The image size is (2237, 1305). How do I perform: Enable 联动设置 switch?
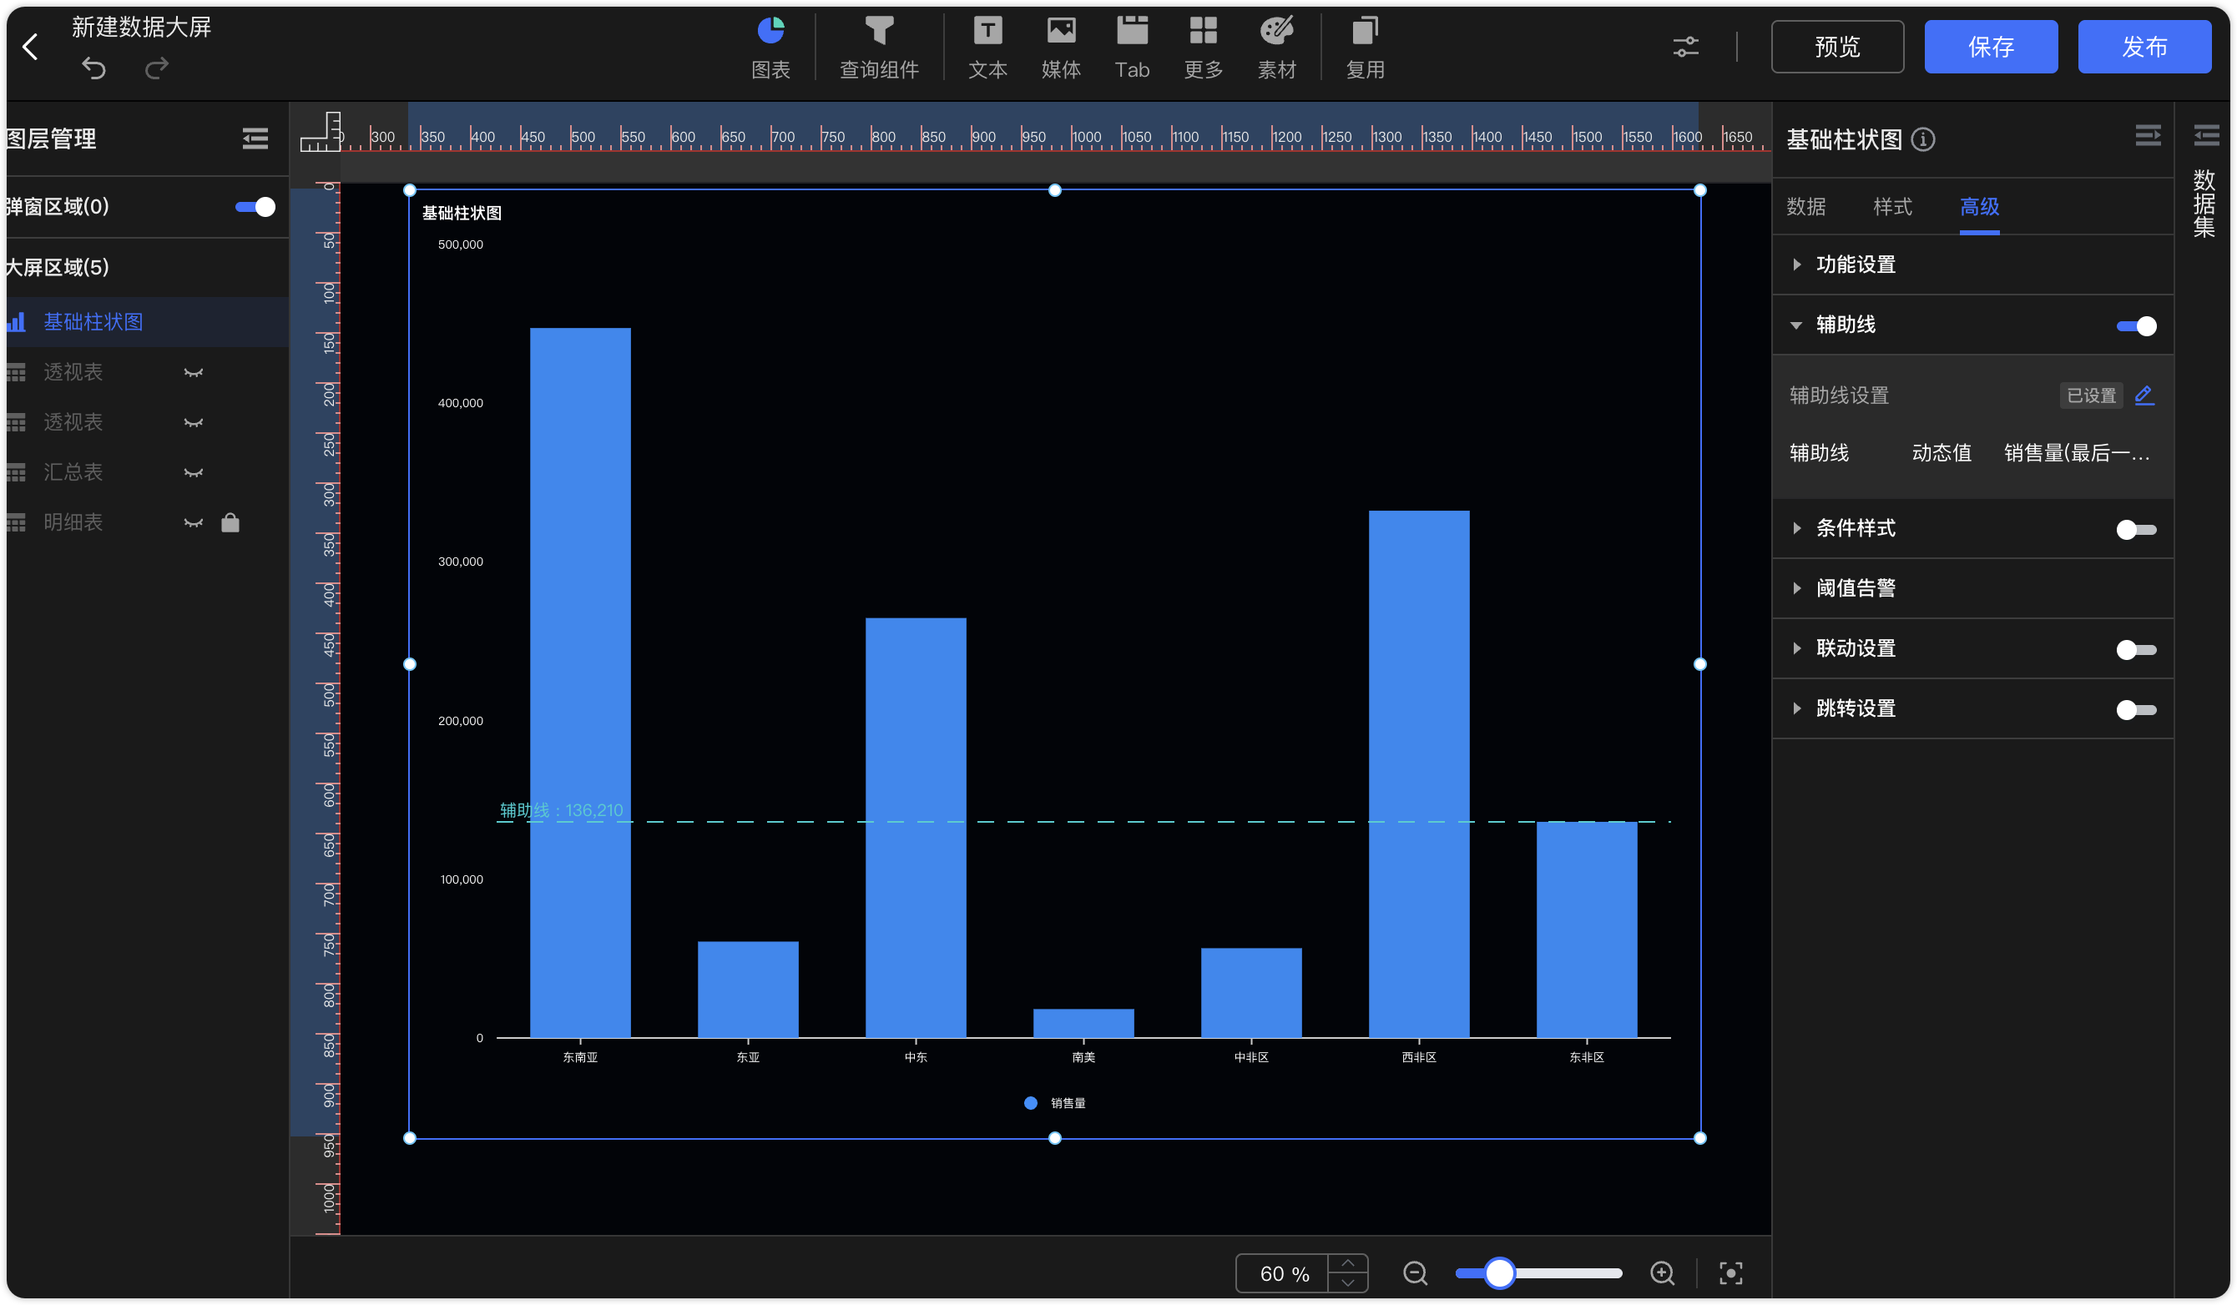coord(2136,649)
